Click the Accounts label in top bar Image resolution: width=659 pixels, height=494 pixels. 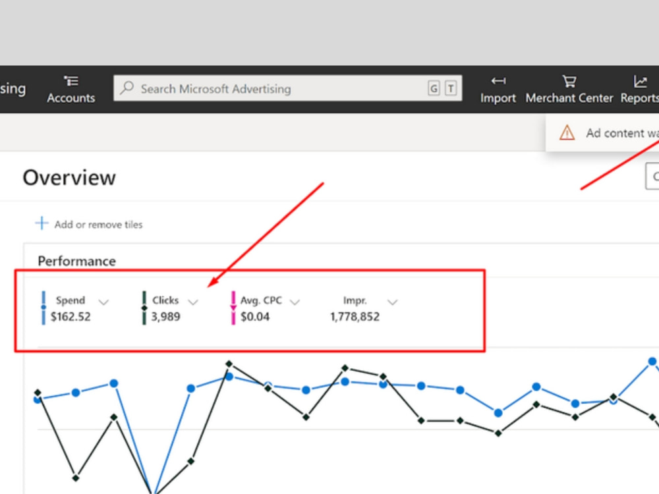[71, 98]
